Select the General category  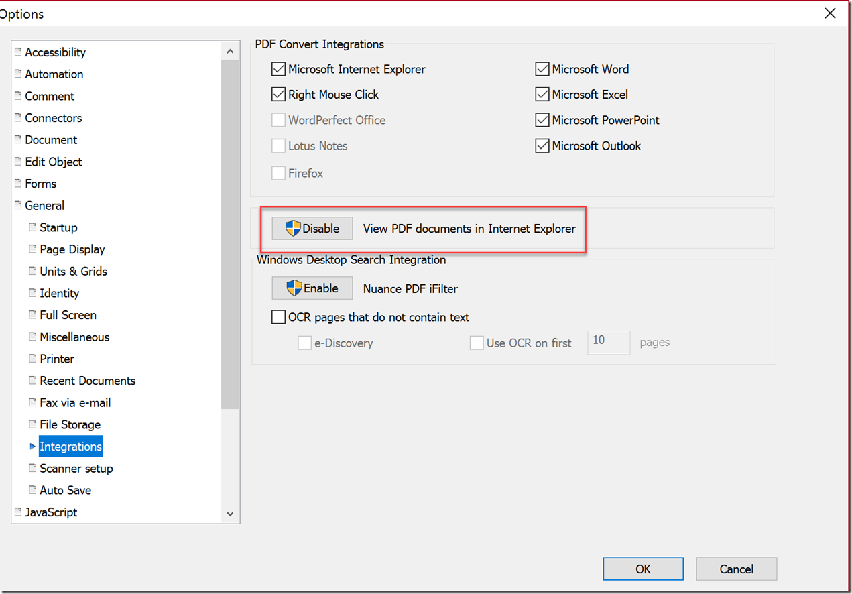(45, 206)
